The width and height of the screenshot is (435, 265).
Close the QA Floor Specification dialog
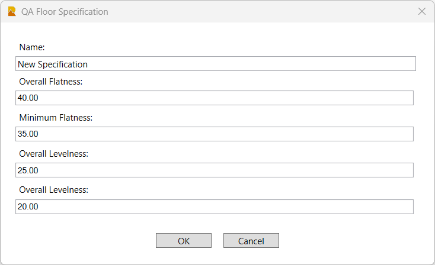[422, 11]
